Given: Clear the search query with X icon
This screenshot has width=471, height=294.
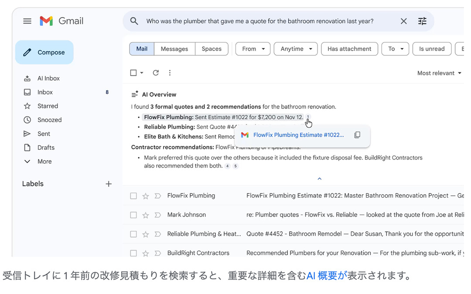Looking at the screenshot, I should [403, 21].
